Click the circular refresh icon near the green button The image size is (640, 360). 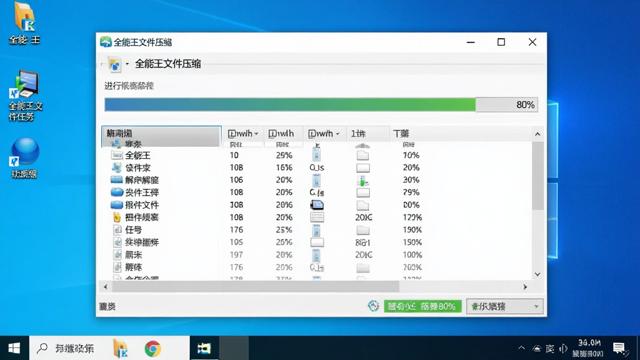373,306
